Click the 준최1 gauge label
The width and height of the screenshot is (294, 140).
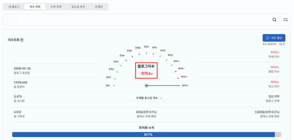(108, 77)
